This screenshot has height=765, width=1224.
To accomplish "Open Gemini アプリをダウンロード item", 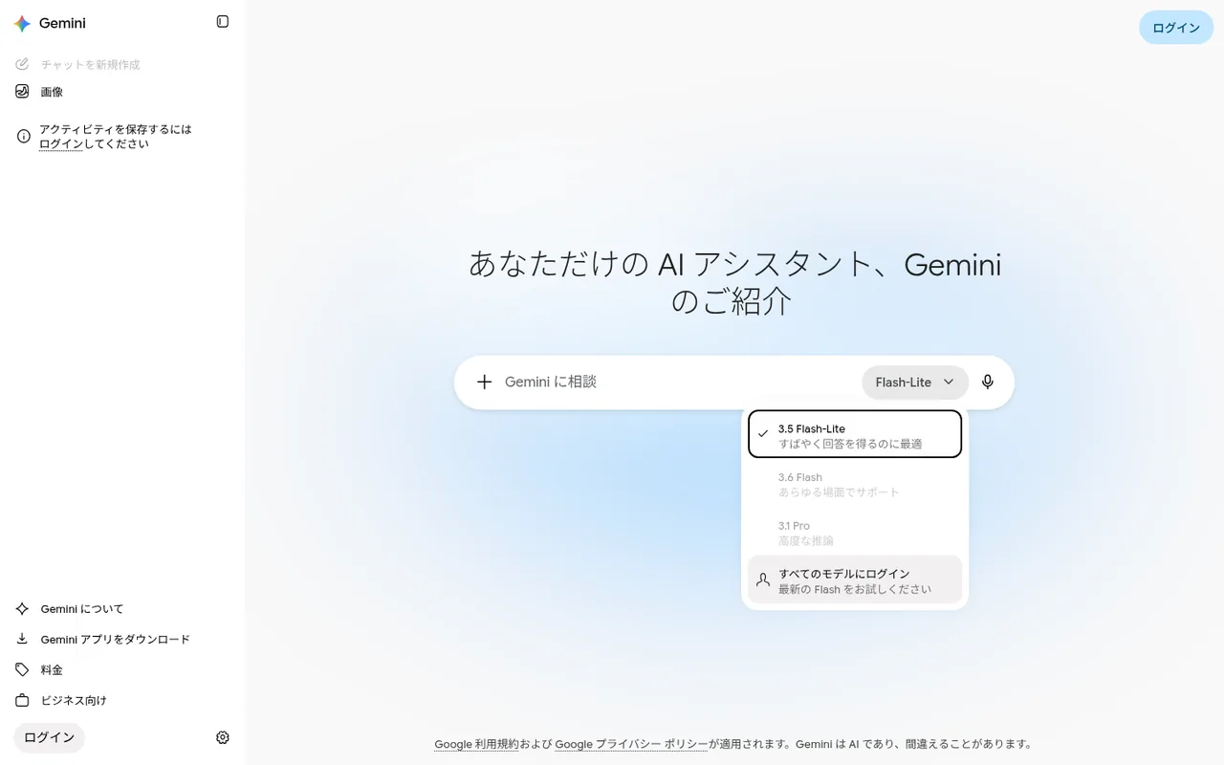I will click(122, 640).
